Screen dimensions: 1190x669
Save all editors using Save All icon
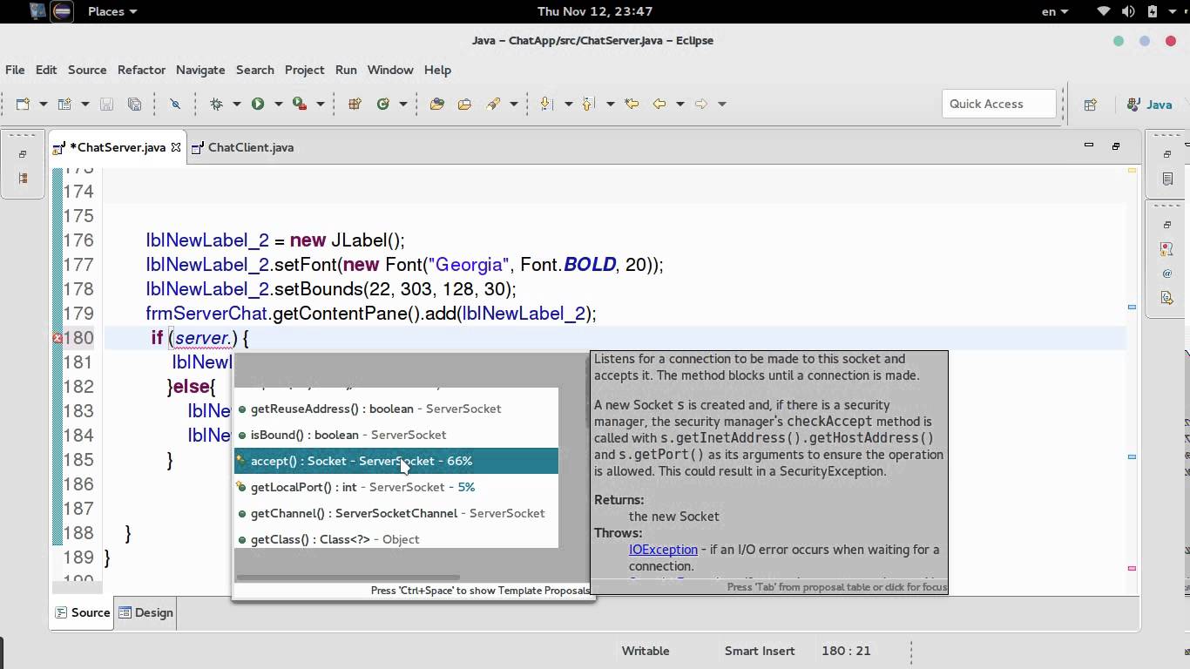click(133, 104)
